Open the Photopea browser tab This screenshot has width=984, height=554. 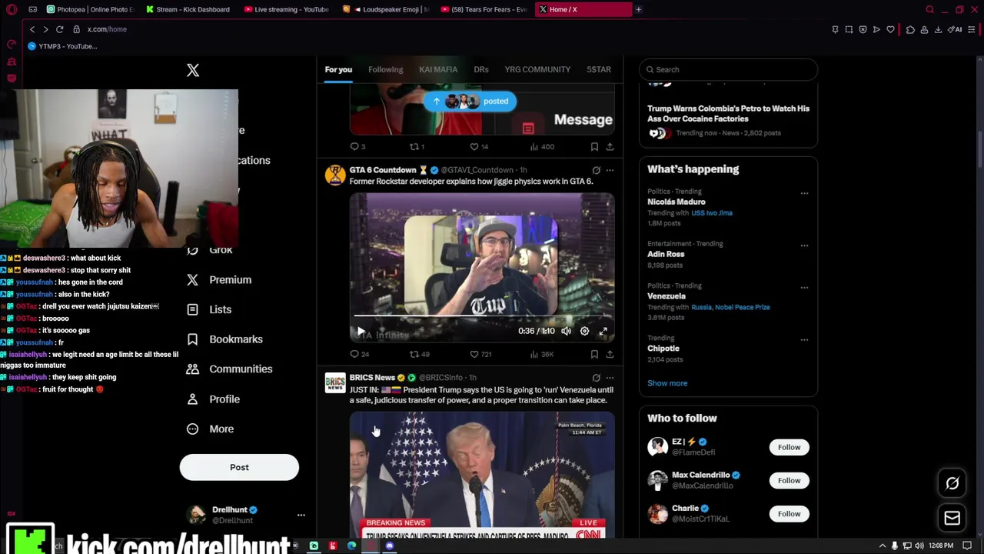91,9
